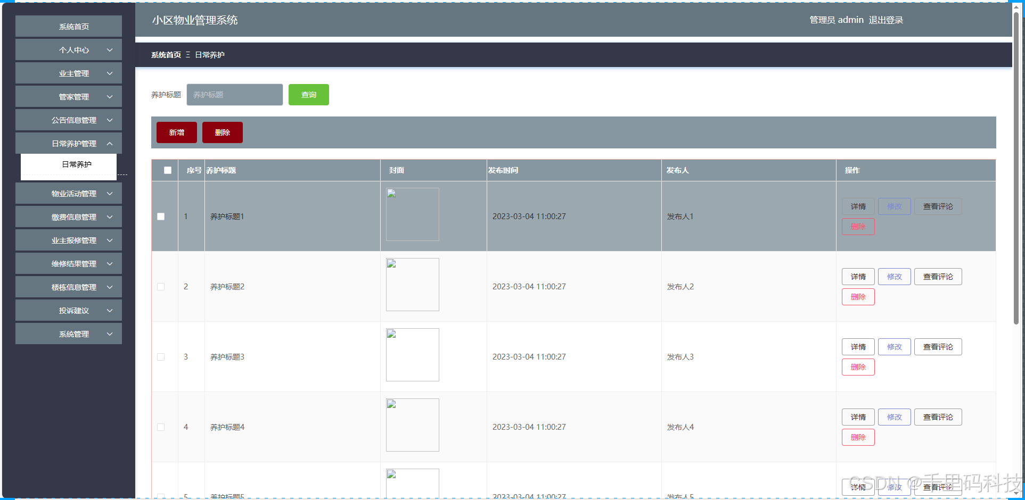Viewport: 1025px width, 500px height.
Task: Click row 删除 for 养护标题2
Action: [858, 297]
